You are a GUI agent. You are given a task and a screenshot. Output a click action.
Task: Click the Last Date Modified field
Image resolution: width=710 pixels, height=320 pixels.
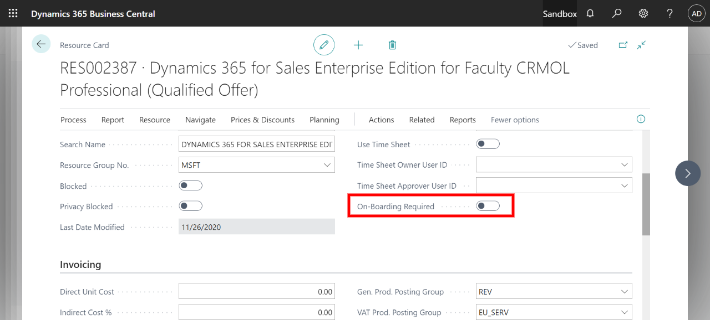pyautogui.click(x=257, y=226)
